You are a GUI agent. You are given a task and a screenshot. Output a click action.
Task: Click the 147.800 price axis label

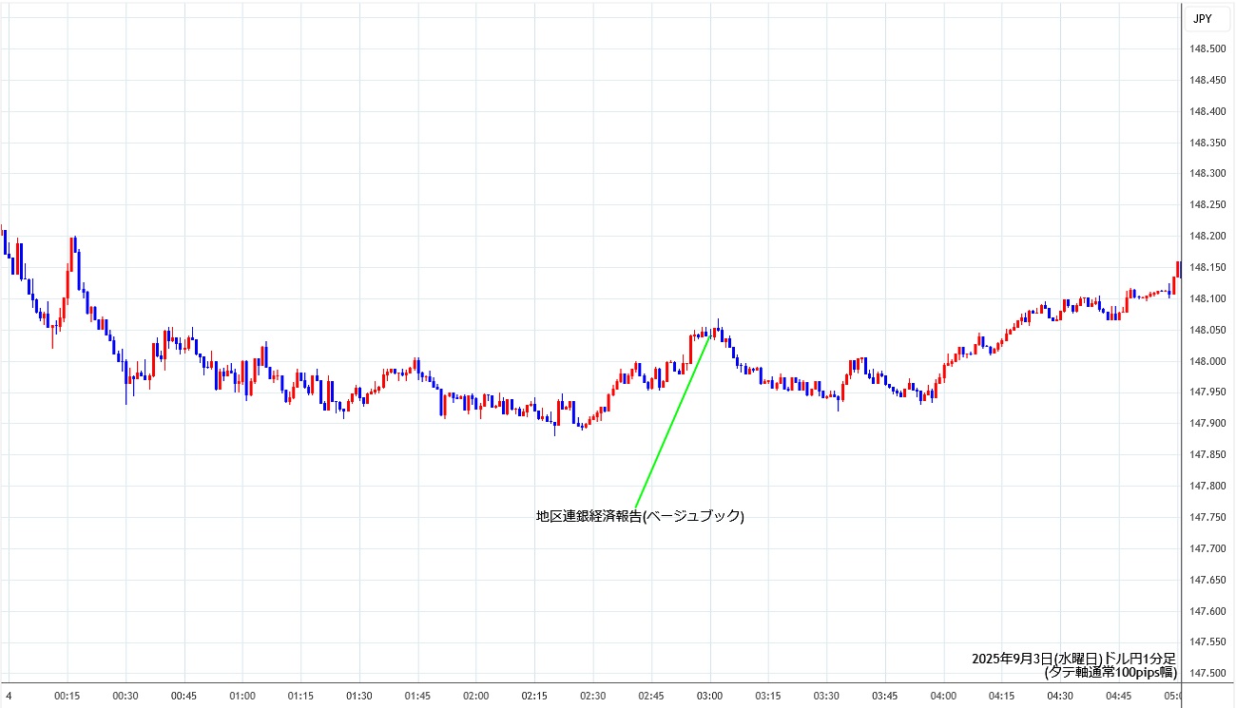click(1207, 487)
